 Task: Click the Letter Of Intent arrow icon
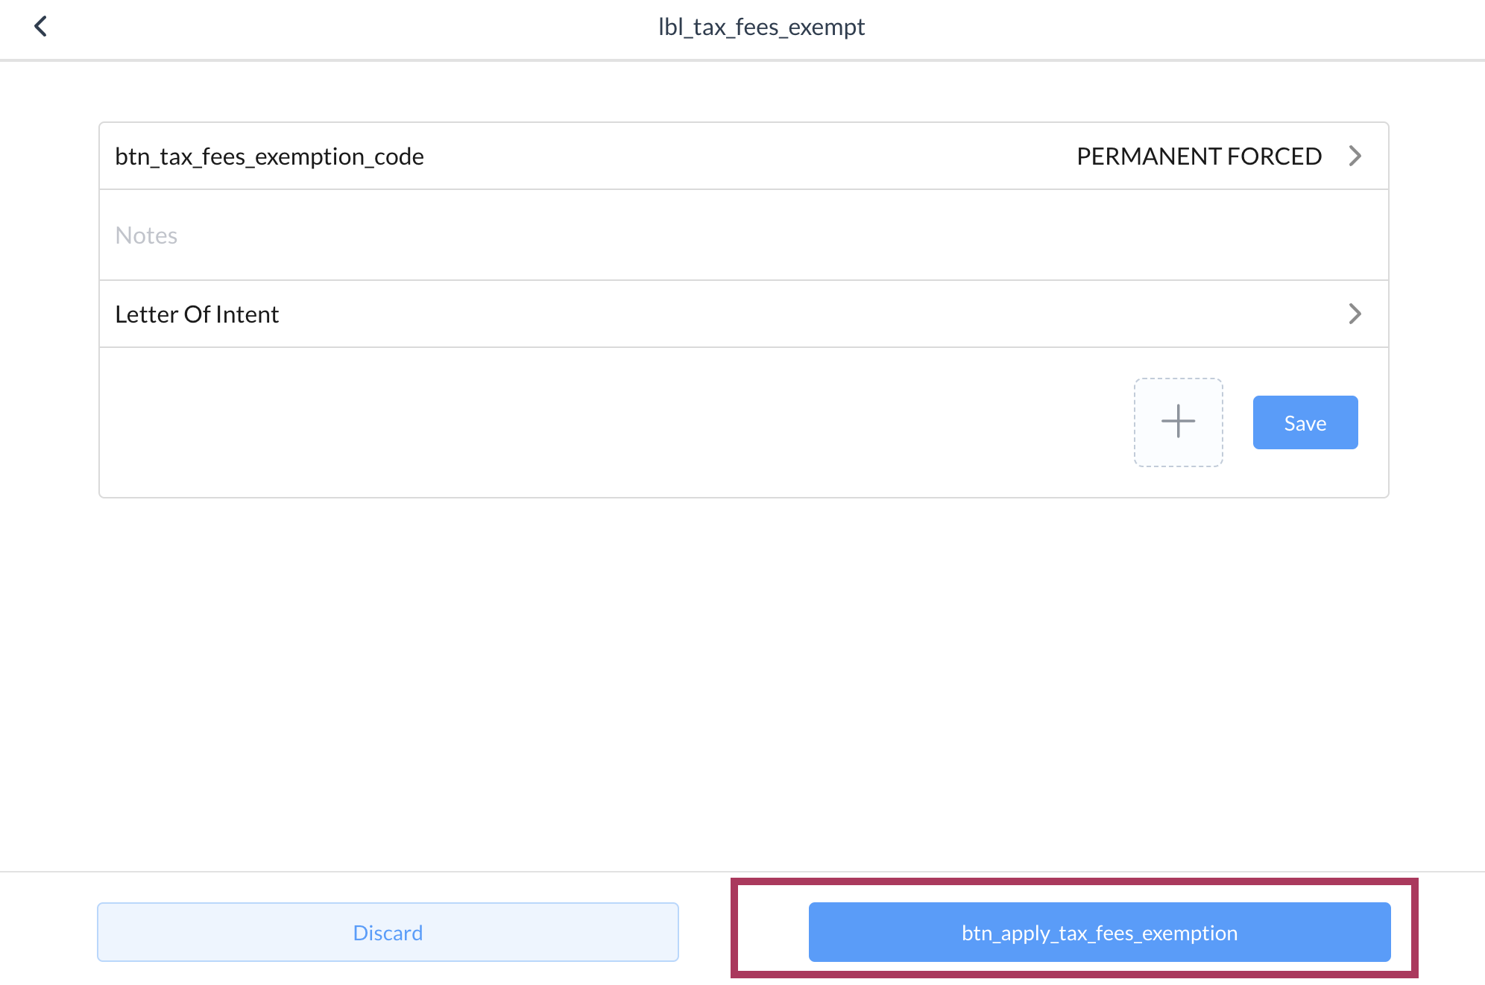click(1355, 314)
